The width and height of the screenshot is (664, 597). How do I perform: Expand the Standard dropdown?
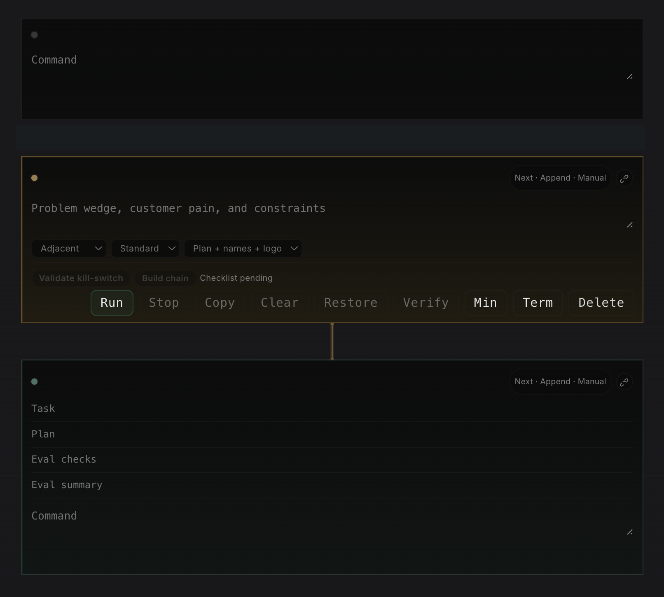(x=145, y=249)
